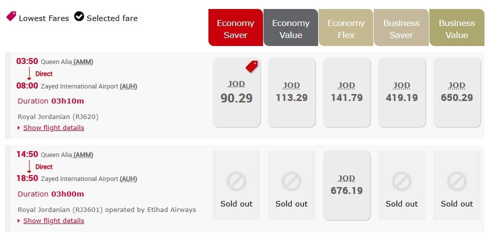Click the AUH airport code on 08:00 arrival
The width and height of the screenshot is (487, 233).
click(128, 86)
